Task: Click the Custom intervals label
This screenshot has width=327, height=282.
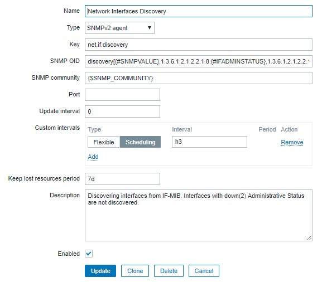Action: 57,128
